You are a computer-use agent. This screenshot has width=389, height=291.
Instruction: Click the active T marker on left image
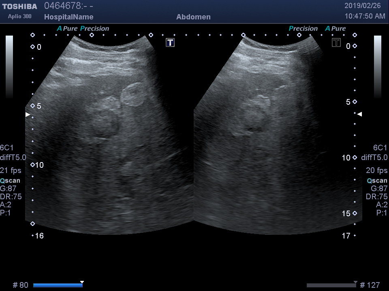(x=170, y=42)
